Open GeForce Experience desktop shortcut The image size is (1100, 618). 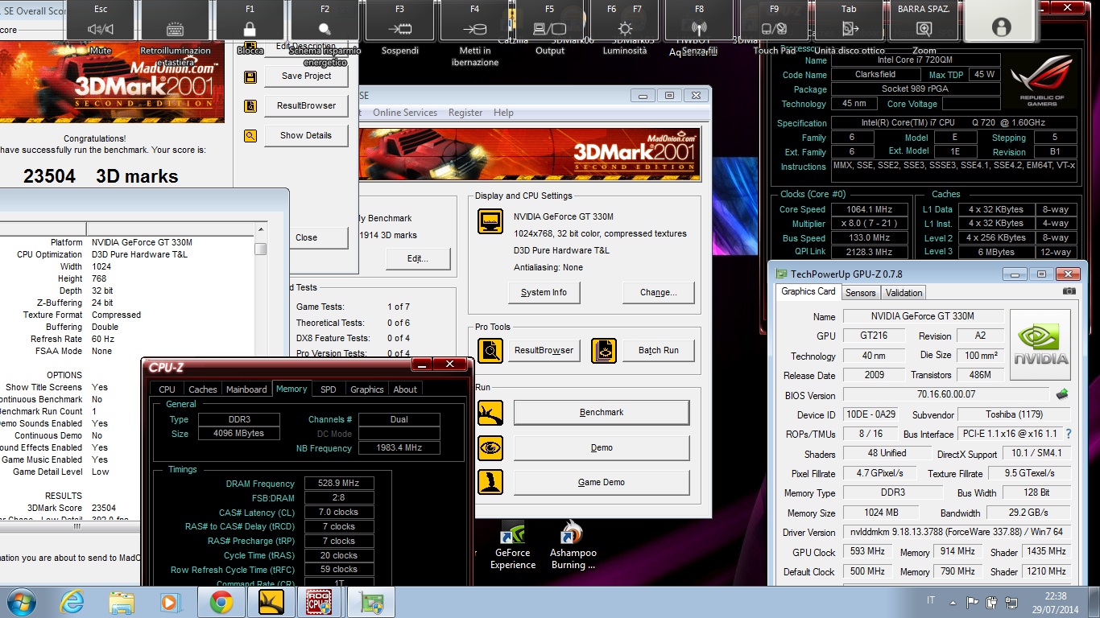[513, 546]
